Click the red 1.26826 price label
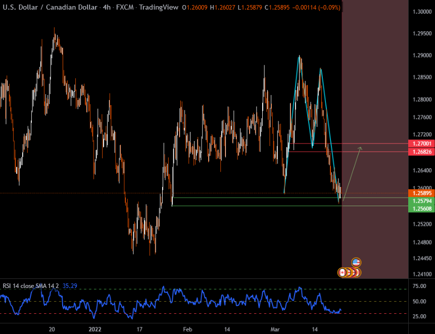 click(x=422, y=152)
